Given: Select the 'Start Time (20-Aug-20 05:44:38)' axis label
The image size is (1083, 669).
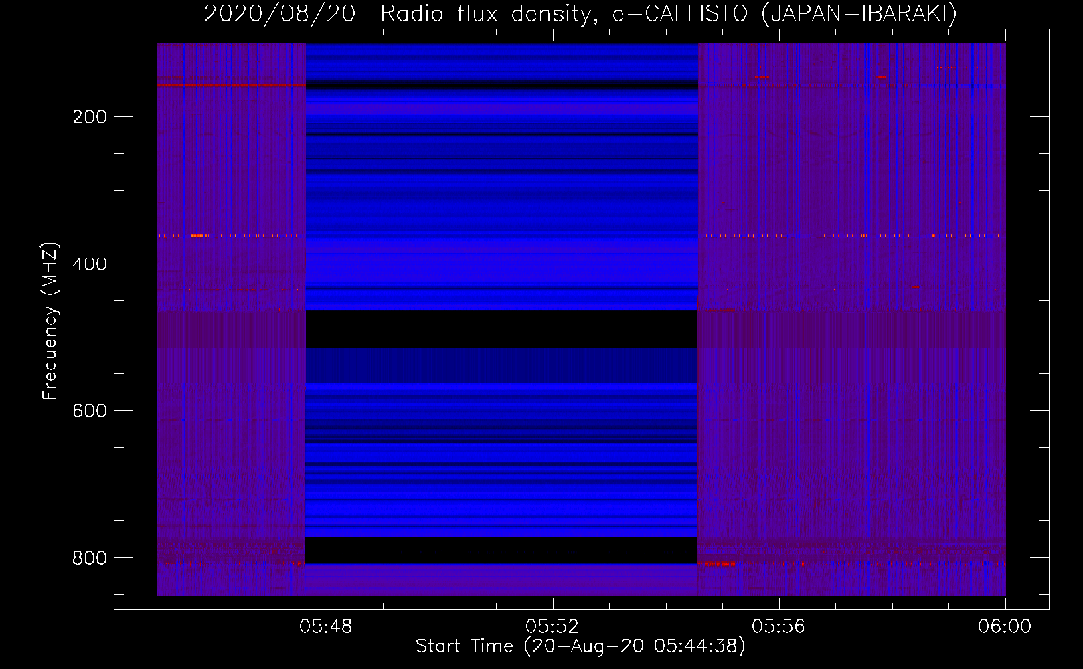Looking at the screenshot, I should (x=580, y=646).
